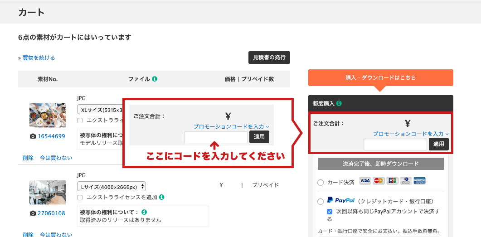Image resolution: width=481 pixels, height=237 pixels.
Task: Click the 価格｜プリペイド数 column header
Action: (249, 79)
